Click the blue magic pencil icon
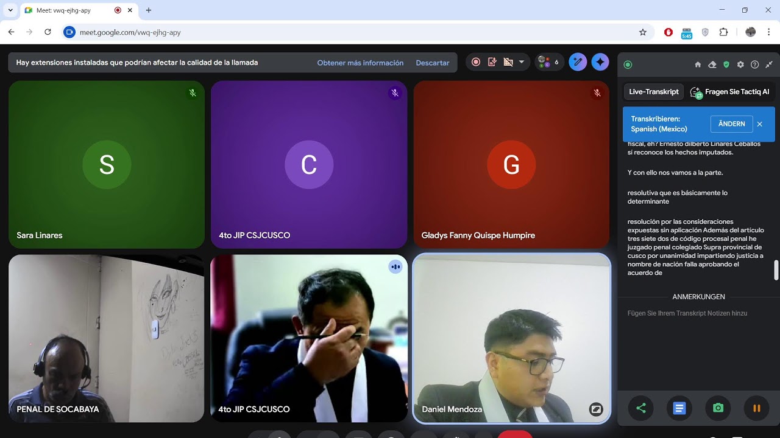780x438 pixels. pyautogui.click(x=578, y=62)
